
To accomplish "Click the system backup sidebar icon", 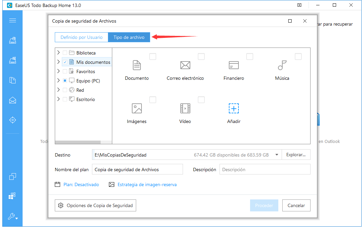I will point(13,60).
